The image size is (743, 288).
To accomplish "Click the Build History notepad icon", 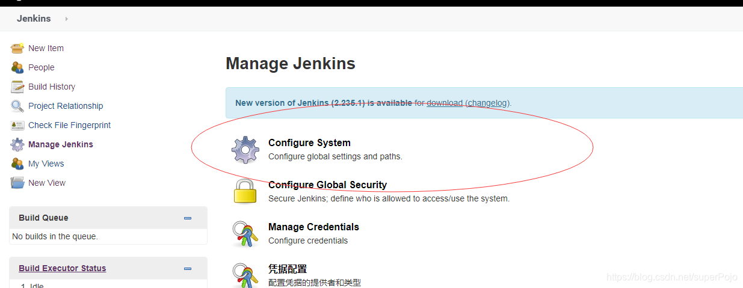I will point(17,87).
